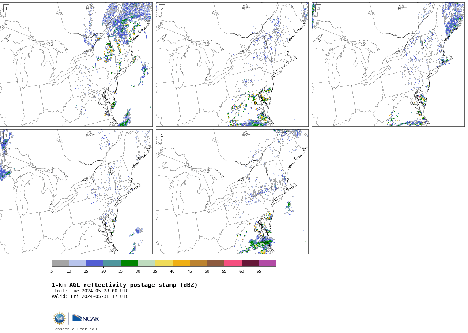Click the panel number 2 label
Screen dimensions: 468x333
pyautogui.click(x=162, y=8)
